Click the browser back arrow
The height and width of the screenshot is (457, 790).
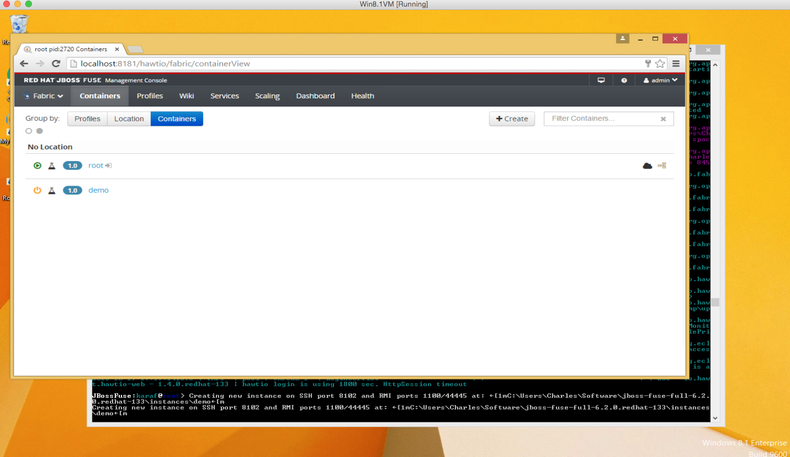tap(24, 64)
